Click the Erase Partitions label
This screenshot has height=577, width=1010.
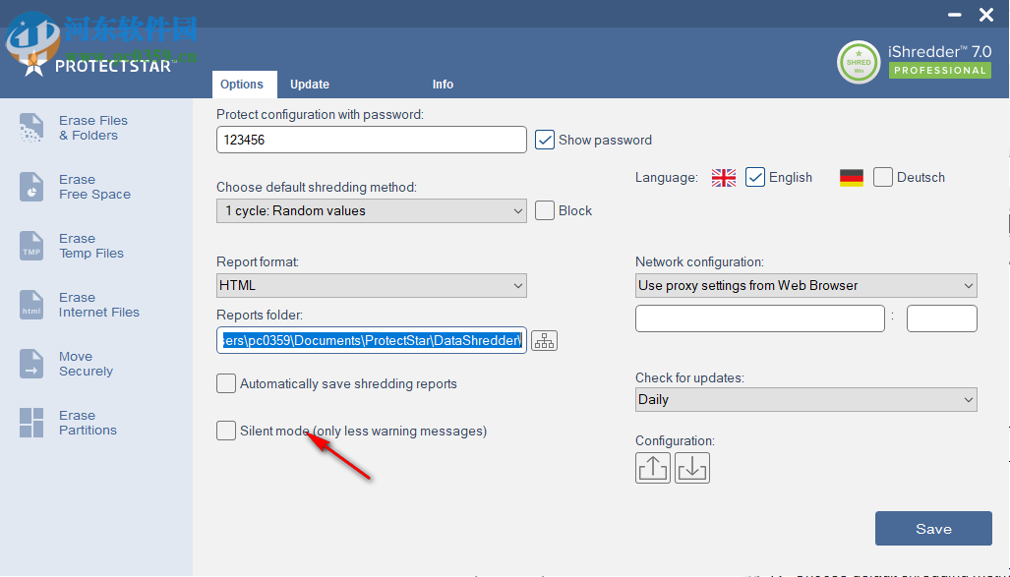88,423
